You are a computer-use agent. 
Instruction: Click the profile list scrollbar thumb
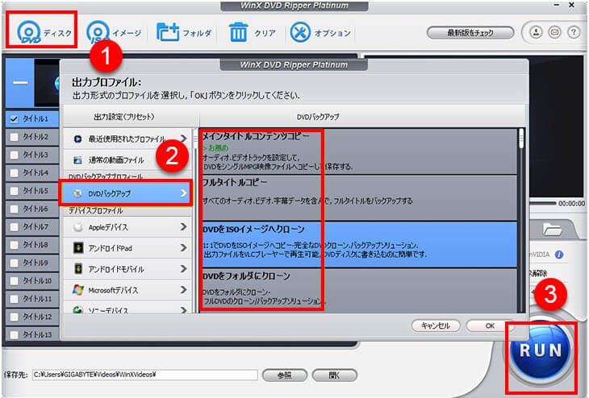[521, 139]
